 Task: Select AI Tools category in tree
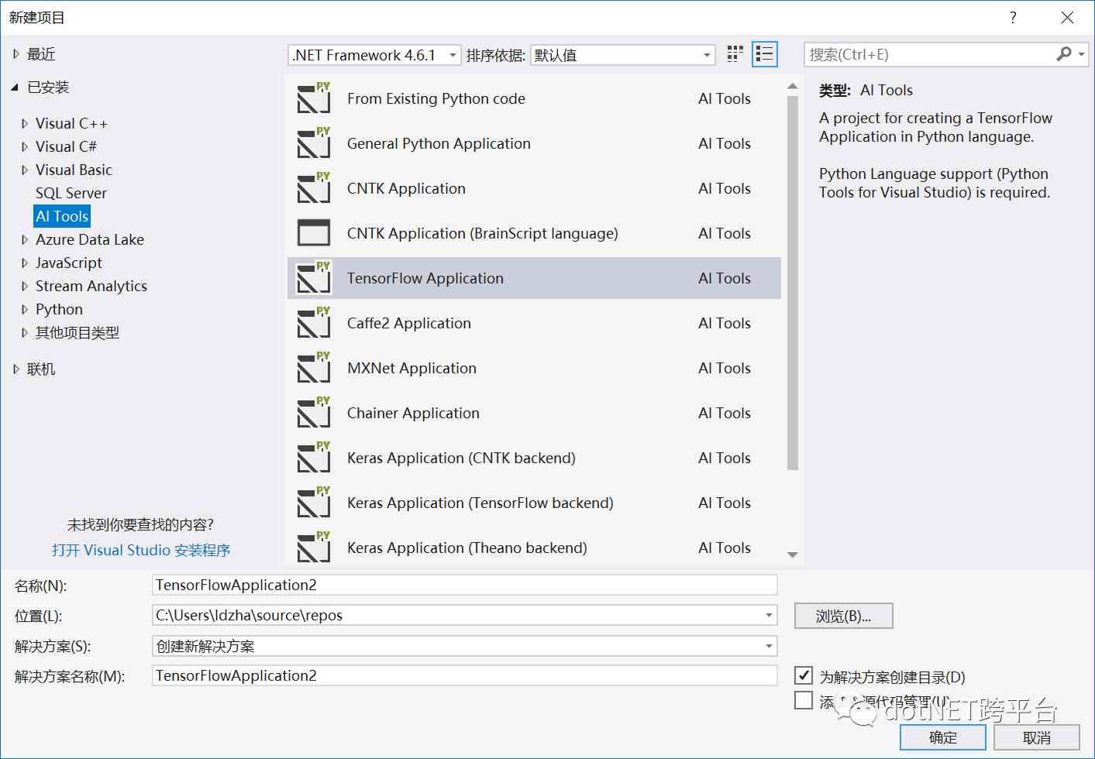(62, 216)
